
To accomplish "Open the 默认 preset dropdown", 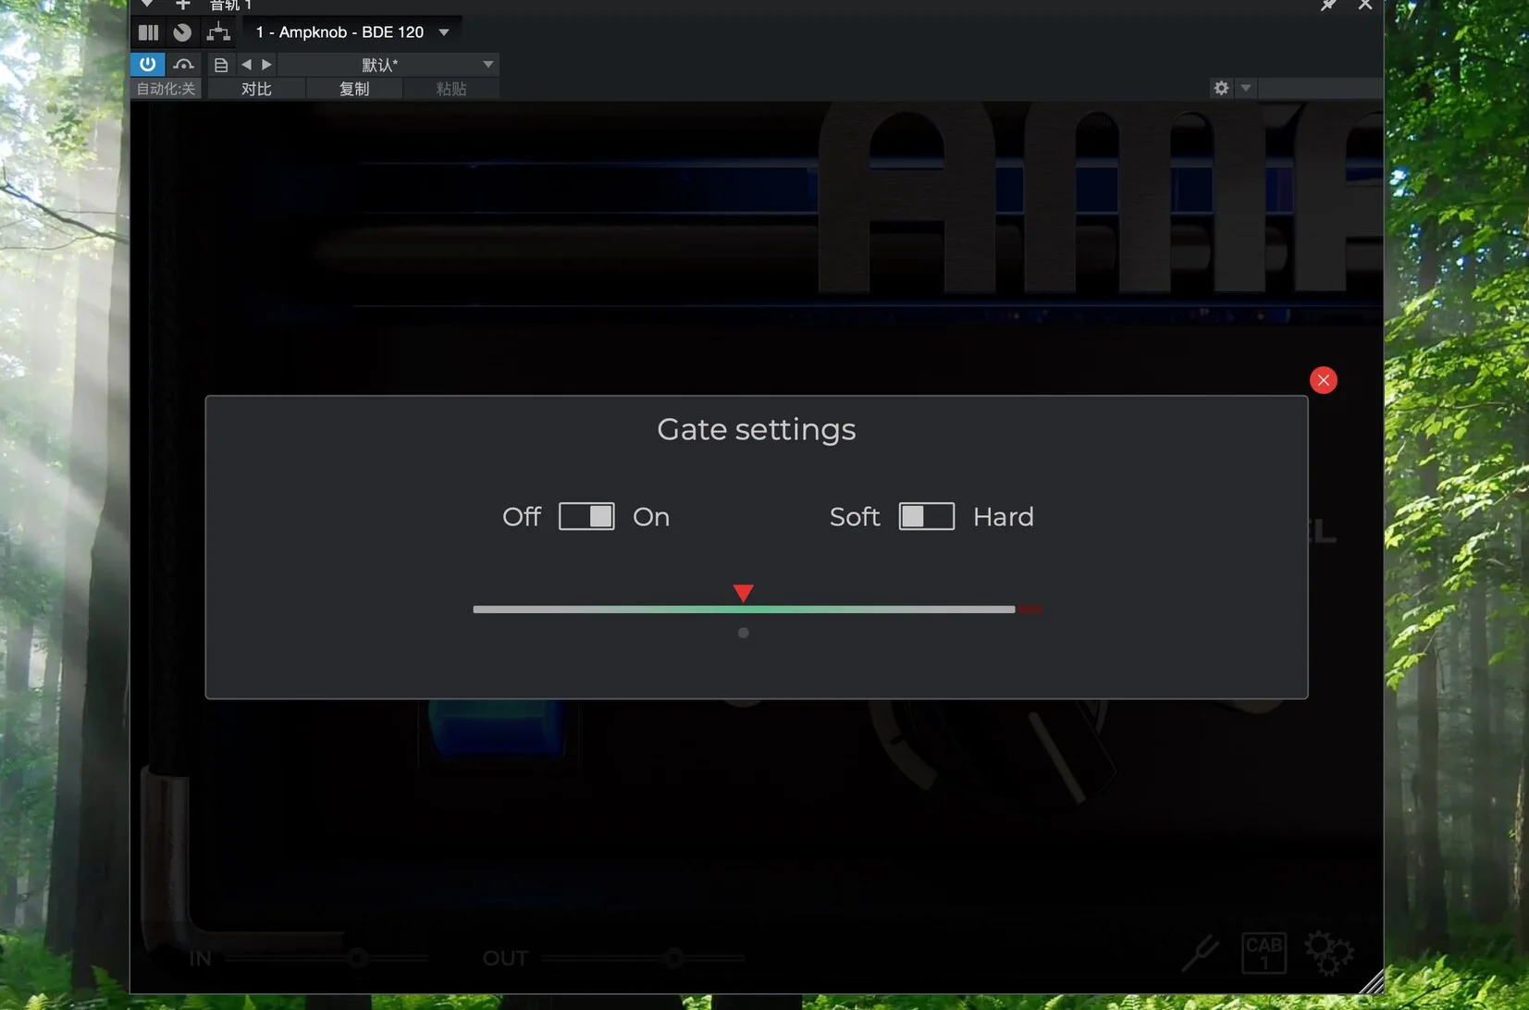I will click(487, 65).
